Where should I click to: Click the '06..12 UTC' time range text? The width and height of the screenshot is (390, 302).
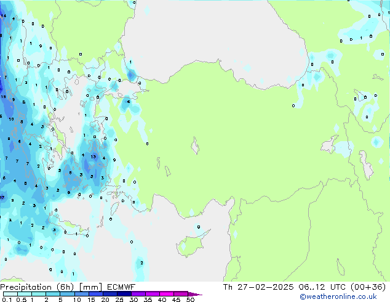pyautogui.click(x=322, y=287)
